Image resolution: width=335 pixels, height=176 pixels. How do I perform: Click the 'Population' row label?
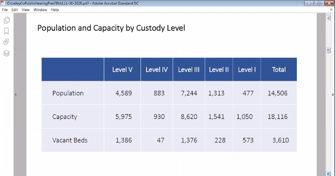pos(68,93)
